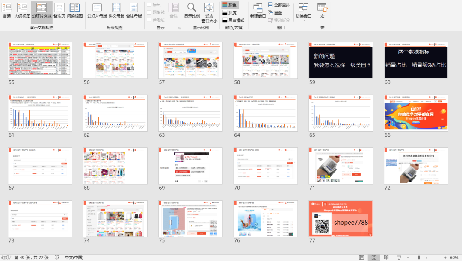
Task: Select slide 77 shopee7788 thumbnail
Action: tap(341, 219)
